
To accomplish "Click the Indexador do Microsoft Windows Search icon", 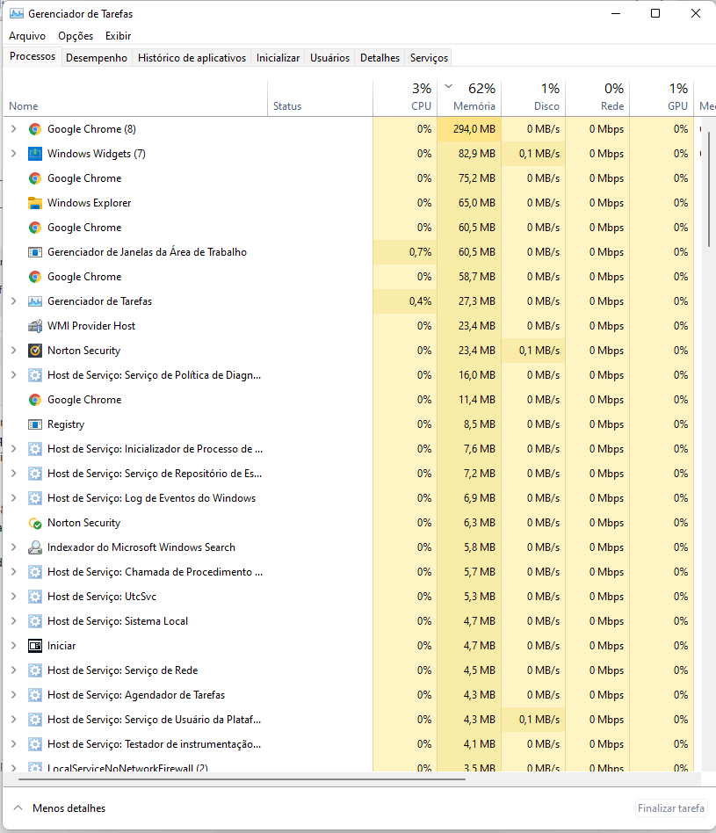I will tap(35, 547).
